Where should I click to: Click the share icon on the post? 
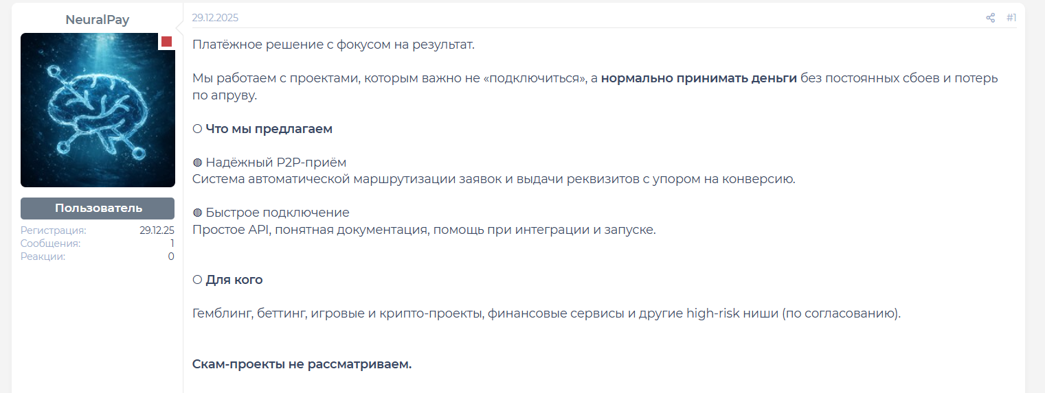pyautogui.click(x=990, y=18)
